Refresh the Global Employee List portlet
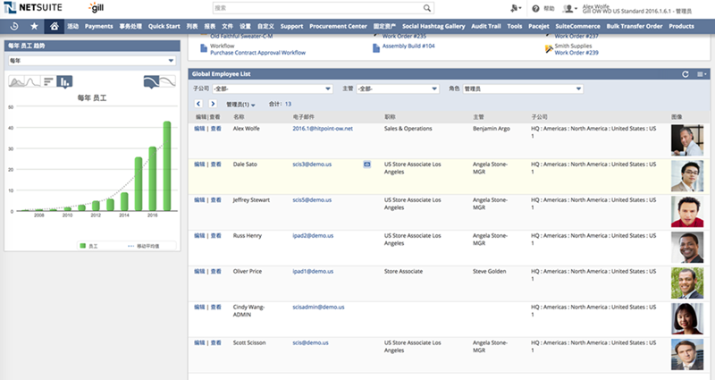 pos(685,74)
